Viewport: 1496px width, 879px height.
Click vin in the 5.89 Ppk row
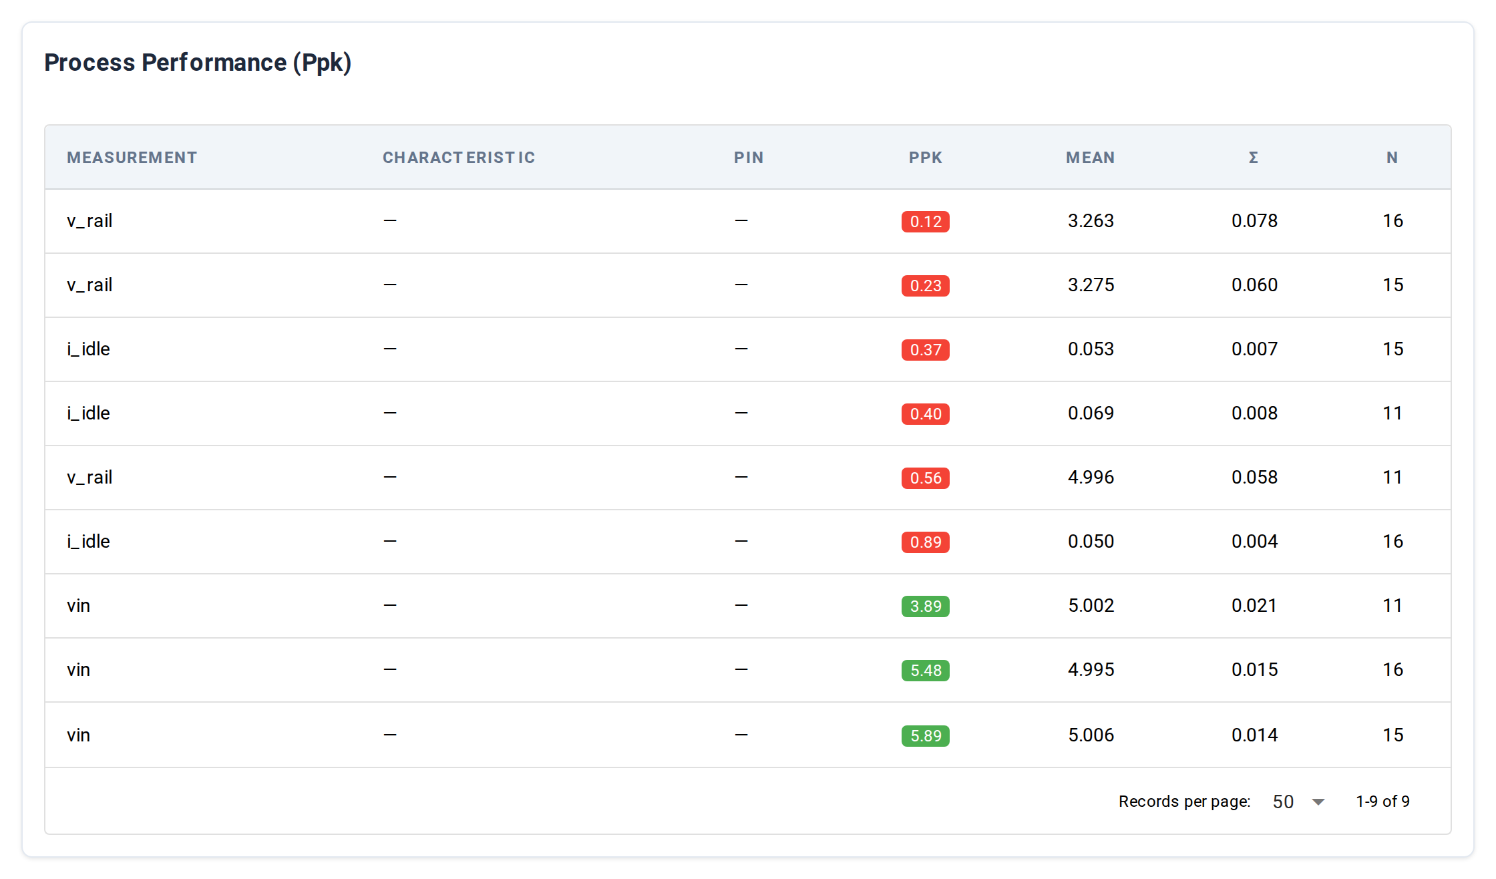tap(78, 735)
